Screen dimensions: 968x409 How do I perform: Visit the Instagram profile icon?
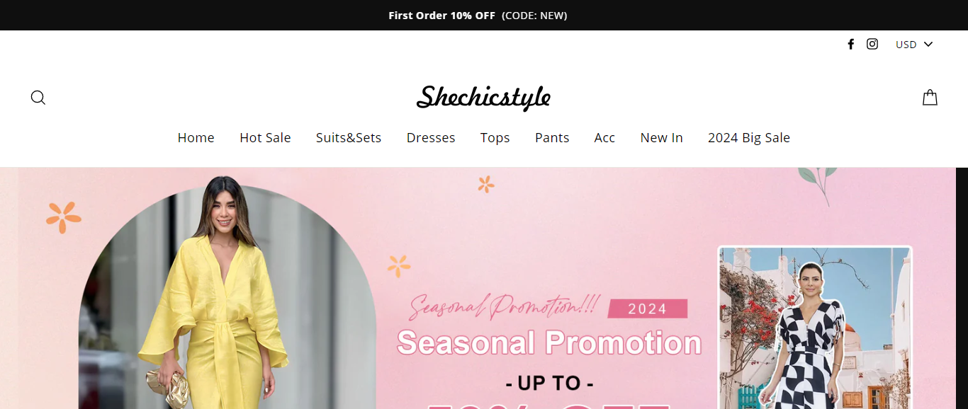pos(872,44)
